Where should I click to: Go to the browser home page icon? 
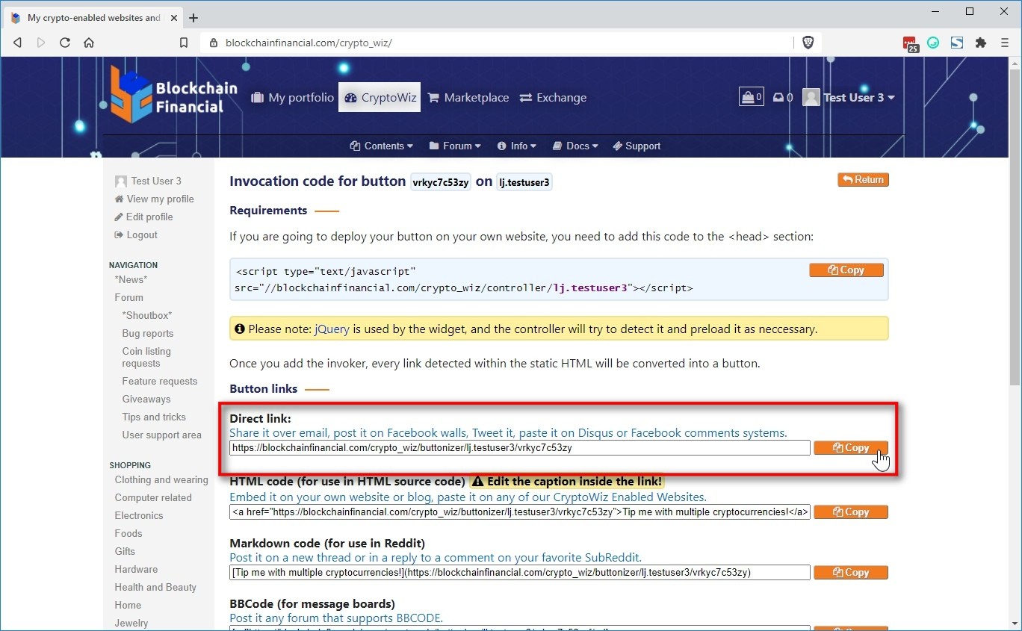[89, 43]
